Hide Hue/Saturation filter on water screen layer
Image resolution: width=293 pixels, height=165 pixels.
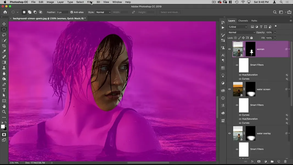(x=240, y=119)
